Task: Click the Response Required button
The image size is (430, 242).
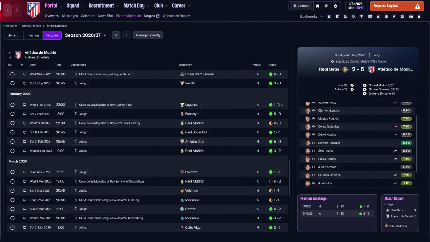Action: click(x=397, y=6)
